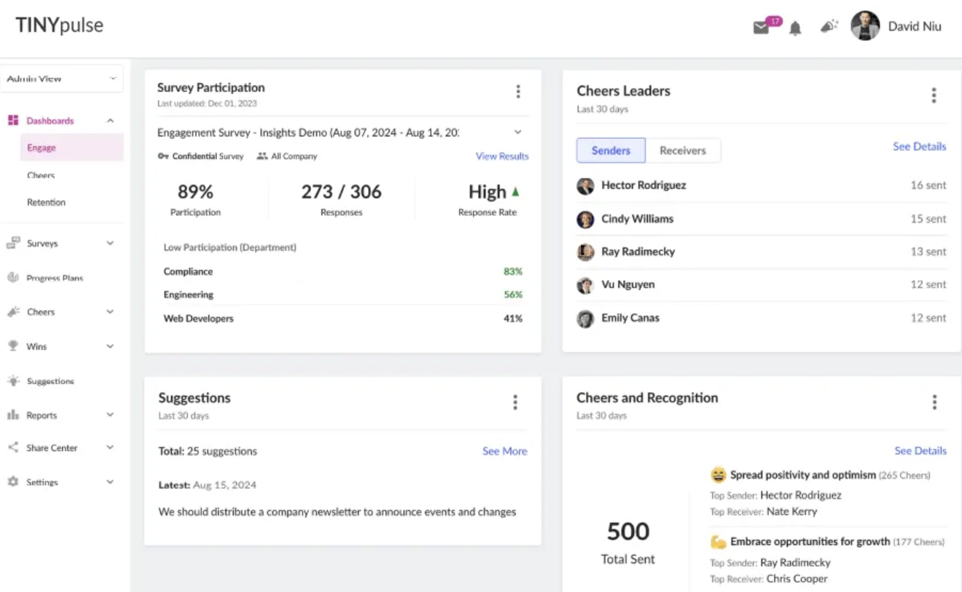Click the Wins trophy icon
This screenshot has width=962, height=592.
coord(13,346)
